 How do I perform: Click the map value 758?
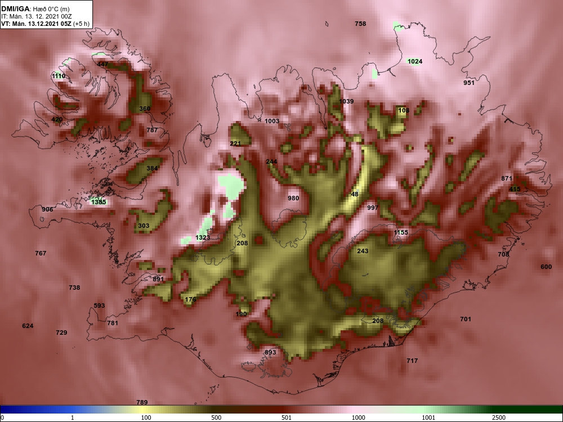[360, 24]
